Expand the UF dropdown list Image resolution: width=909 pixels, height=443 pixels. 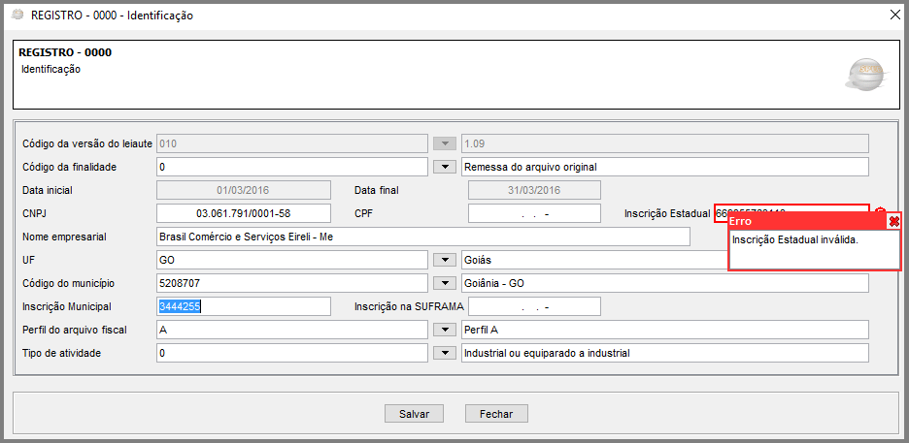click(x=444, y=260)
